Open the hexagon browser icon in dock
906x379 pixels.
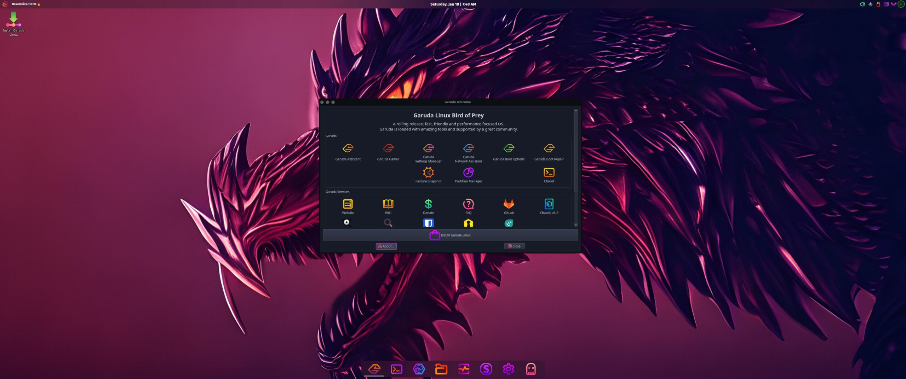[x=419, y=369]
